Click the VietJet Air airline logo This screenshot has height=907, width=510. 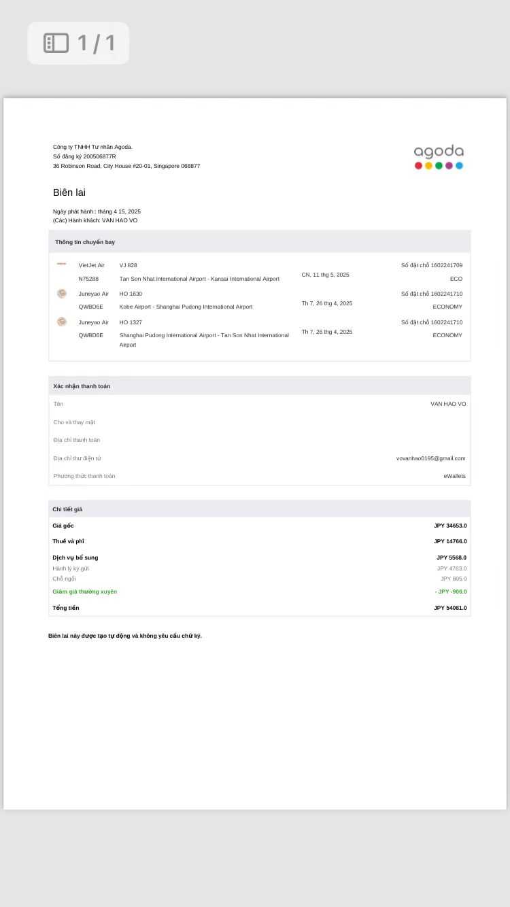click(62, 264)
